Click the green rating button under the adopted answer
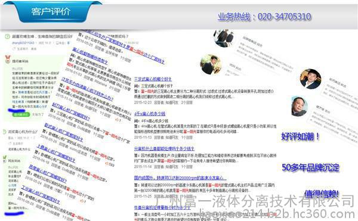This screenshot has width=358, height=221. [21, 114]
